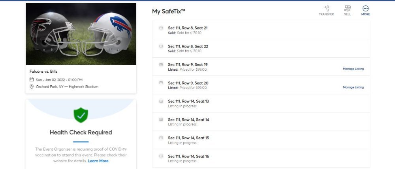Image resolution: width=395 pixels, height=169 pixels.
Task: Click the Falcons vs. Bills helmet image
Action: pos(81,34)
